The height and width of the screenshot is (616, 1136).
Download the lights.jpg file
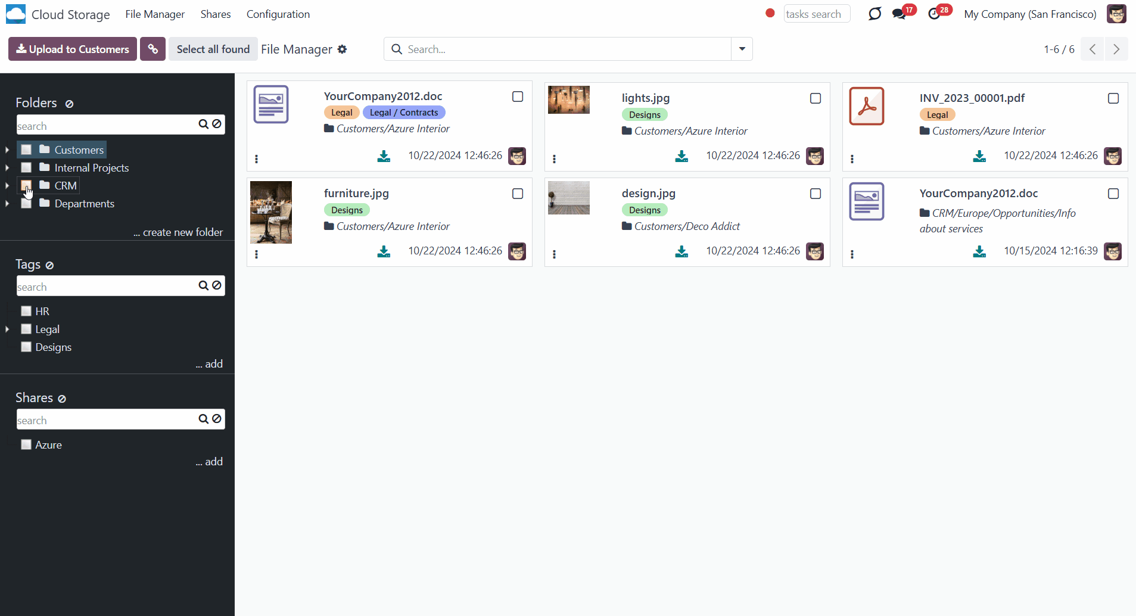[x=681, y=156]
